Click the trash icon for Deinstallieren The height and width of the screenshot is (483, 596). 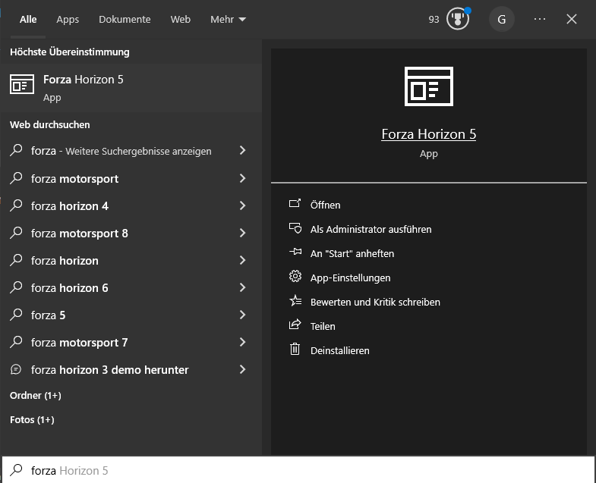(x=295, y=350)
